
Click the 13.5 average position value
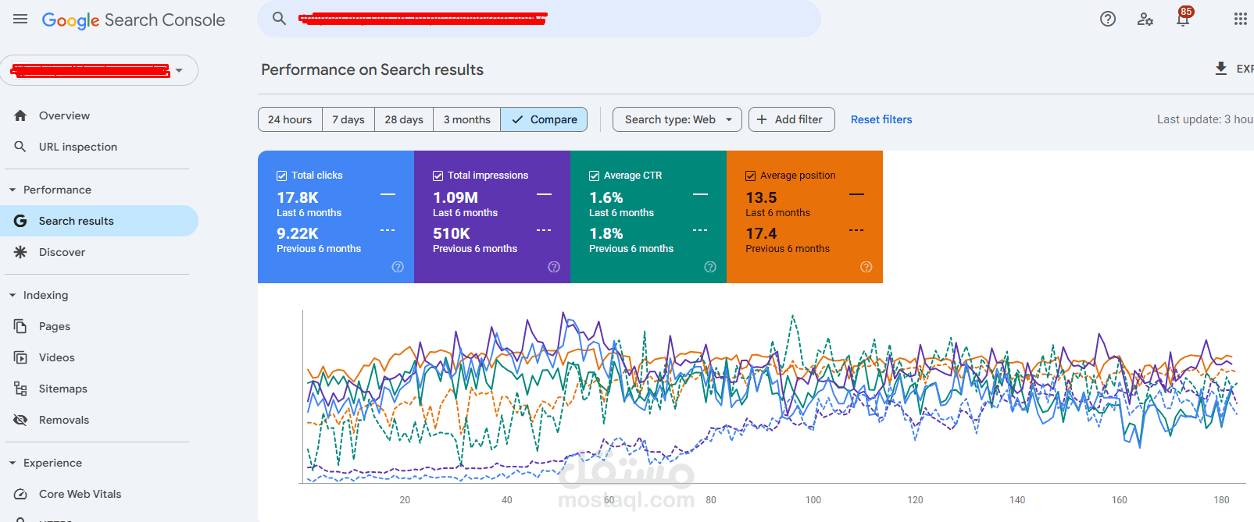[761, 197]
